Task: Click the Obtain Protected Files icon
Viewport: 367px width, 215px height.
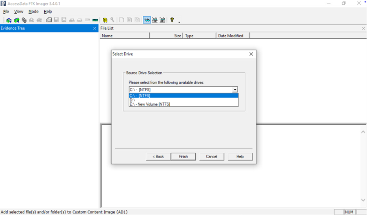Action: [105, 20]
